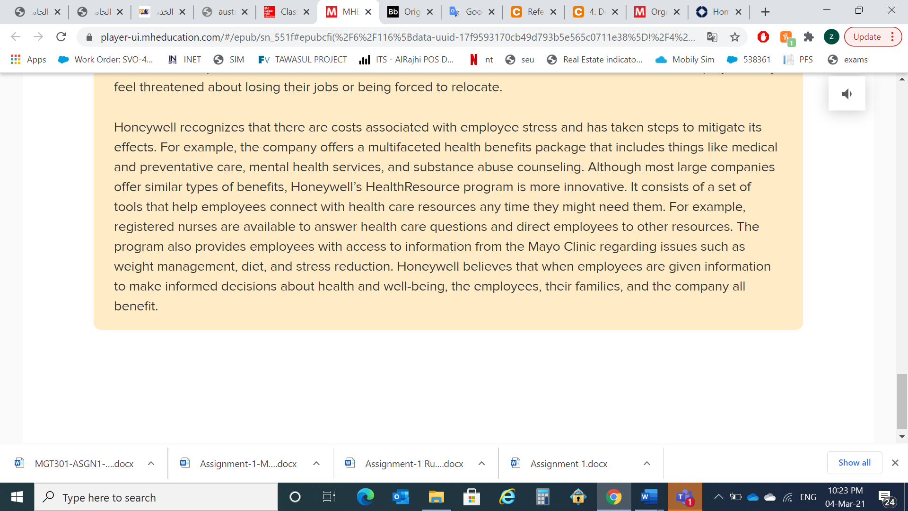Open a new browser tab
This screenshot has height=511, width=908.
[765, 12]
